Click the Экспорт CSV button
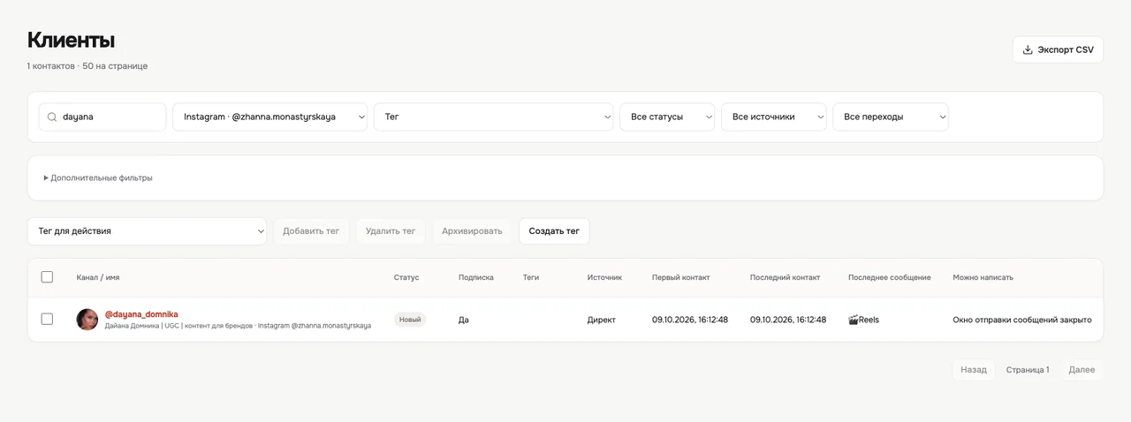The image size is (1131, 422). tap(1058, 49)
